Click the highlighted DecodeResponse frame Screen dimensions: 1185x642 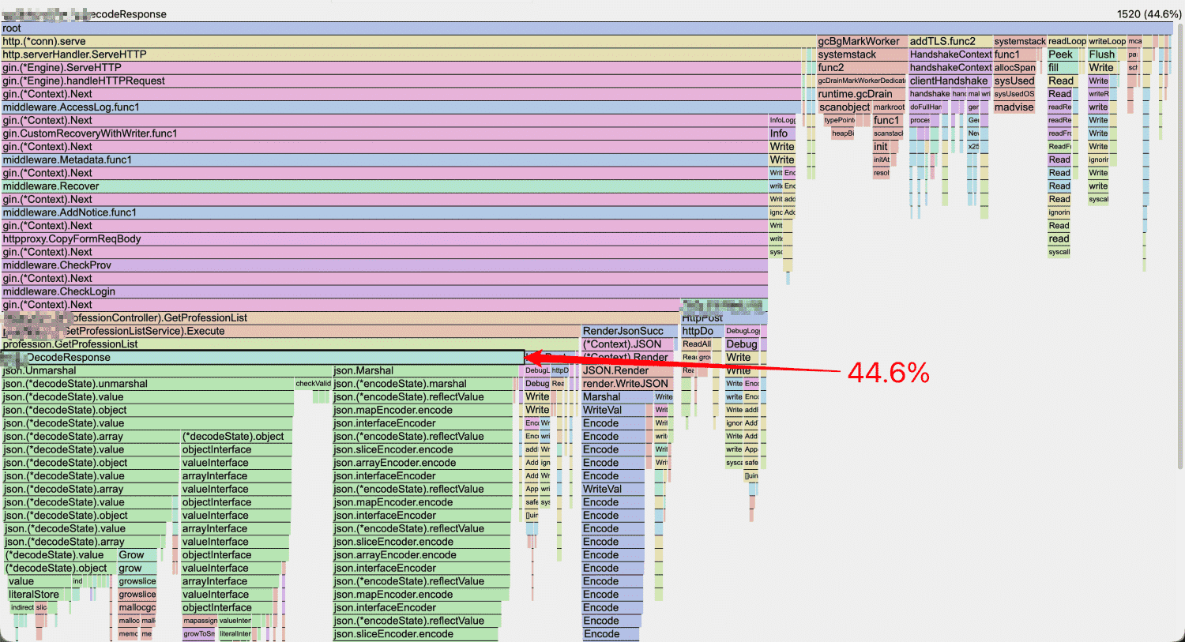(x=263, y=357)
